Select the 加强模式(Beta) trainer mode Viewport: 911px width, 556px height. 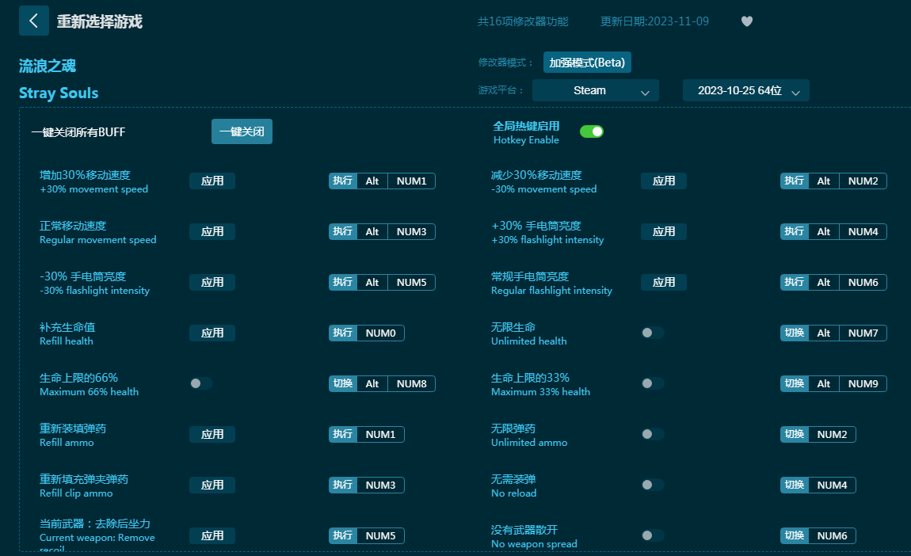(587, 63)
